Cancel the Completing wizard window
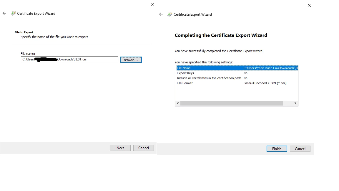 click(300, 149)
